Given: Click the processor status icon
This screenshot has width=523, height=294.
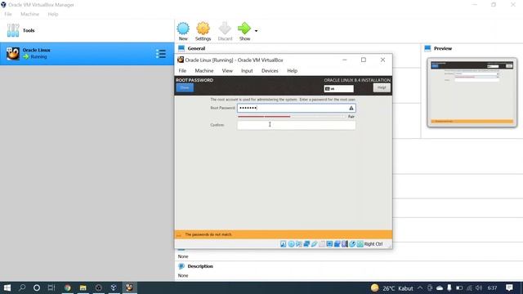Looking at the screenshot, I should [x=345, y=244].
